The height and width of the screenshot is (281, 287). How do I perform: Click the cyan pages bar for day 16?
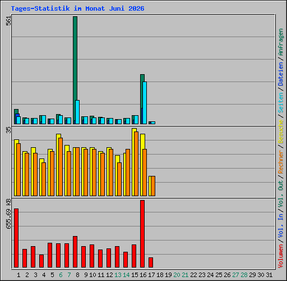click(145, 103)
